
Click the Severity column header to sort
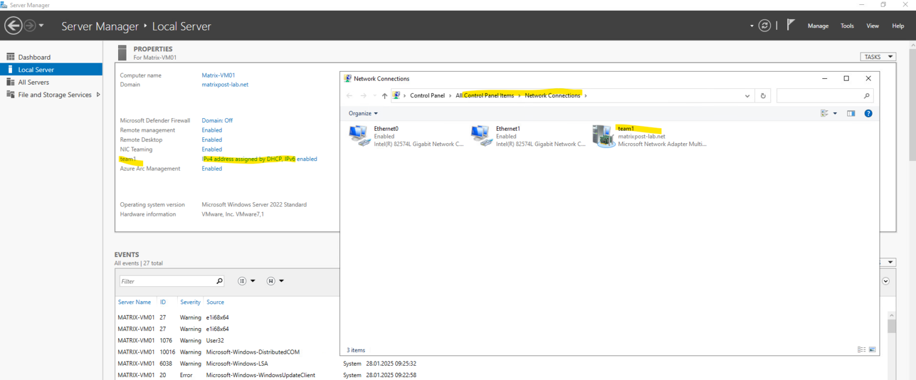tap(190, 302)
